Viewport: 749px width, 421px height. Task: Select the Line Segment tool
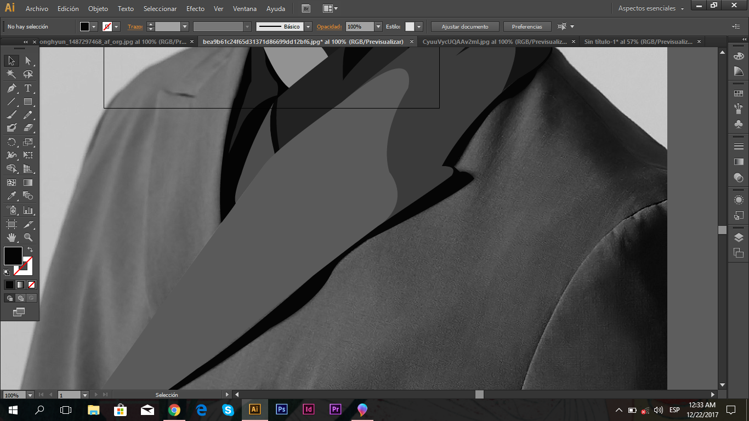pos(12,101)
